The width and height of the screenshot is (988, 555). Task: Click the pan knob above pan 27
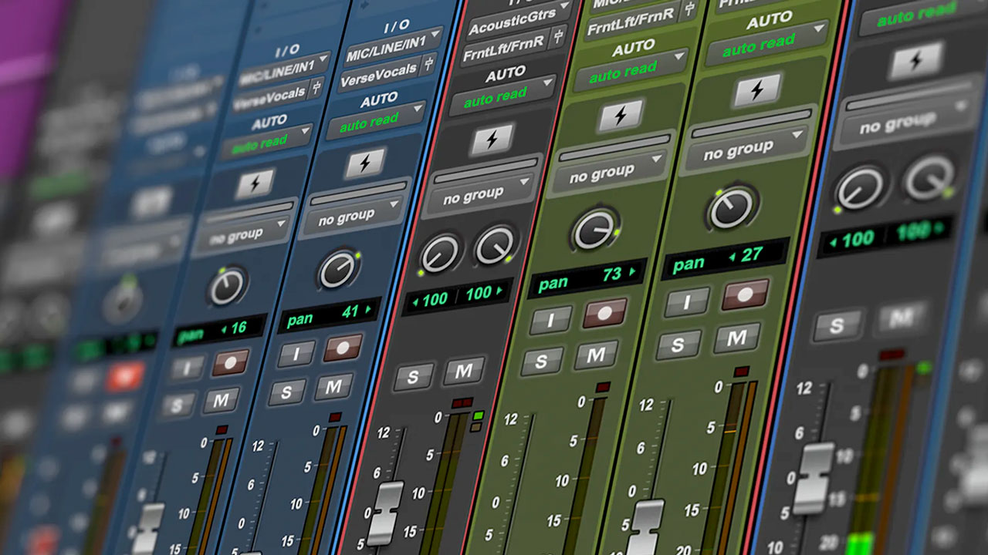[730, 208]
